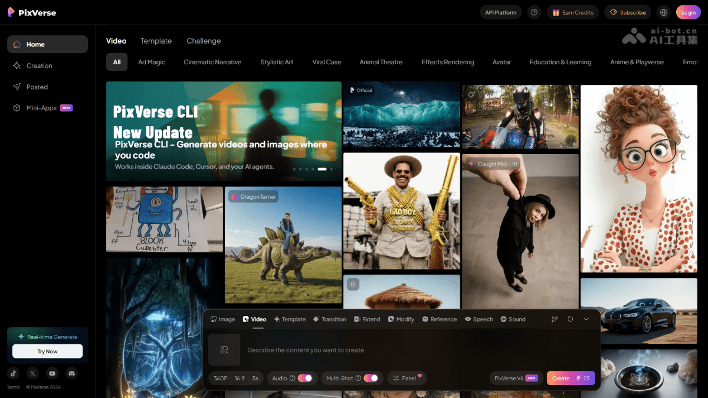708x398 pixels.
Task: Select the Avatar category filter
Action: coord(502,62)
